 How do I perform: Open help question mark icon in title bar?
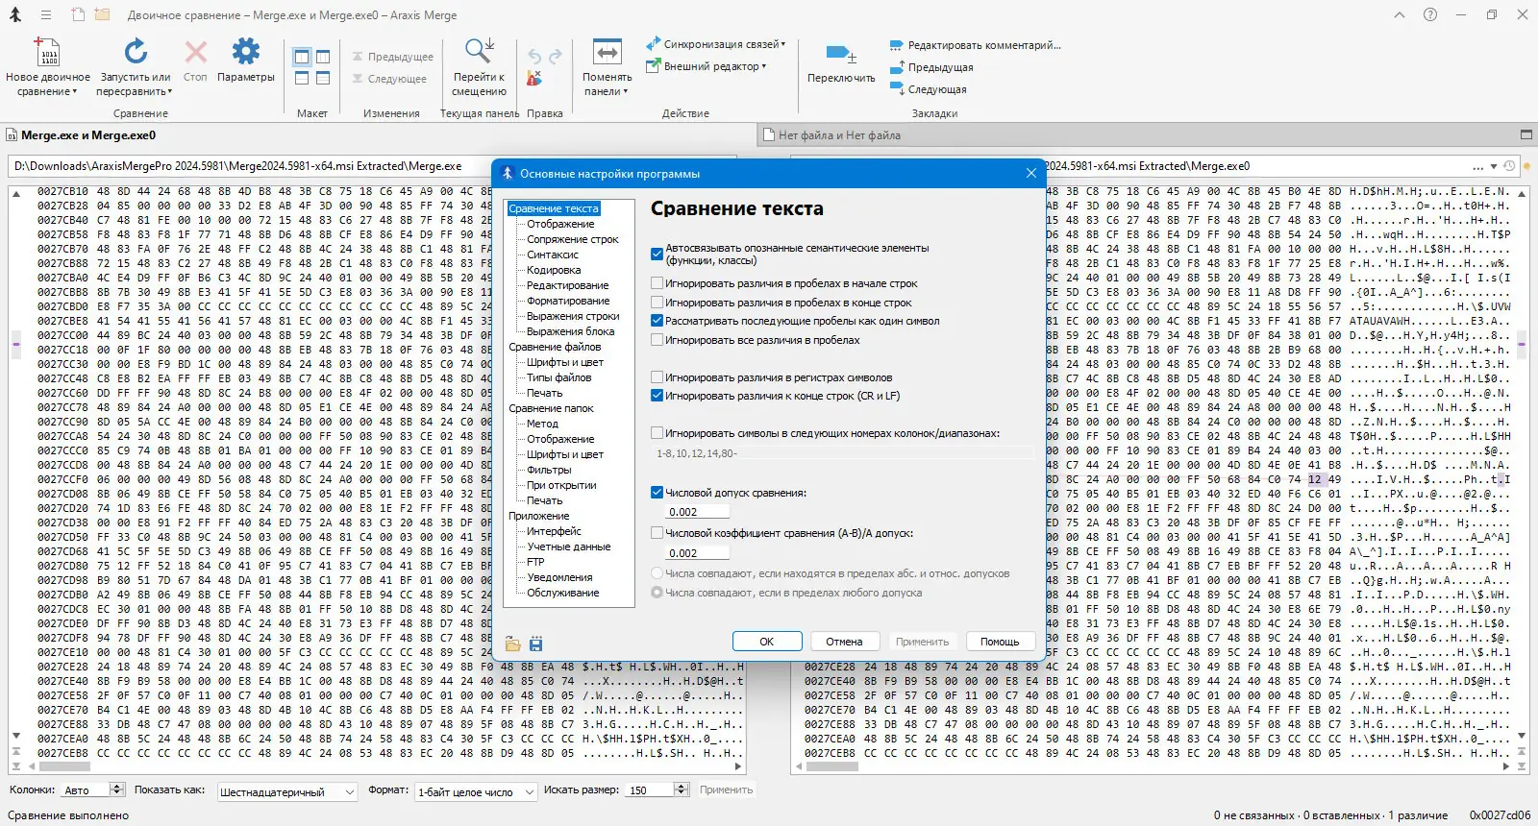tap(1430, 15)
